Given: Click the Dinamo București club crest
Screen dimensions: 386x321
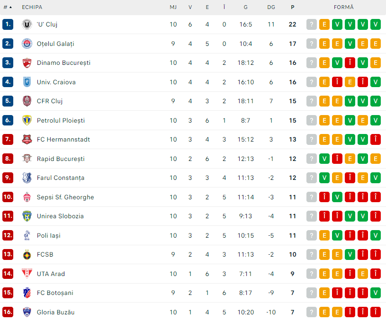Looking at the screenshot, I should (27, 63).
